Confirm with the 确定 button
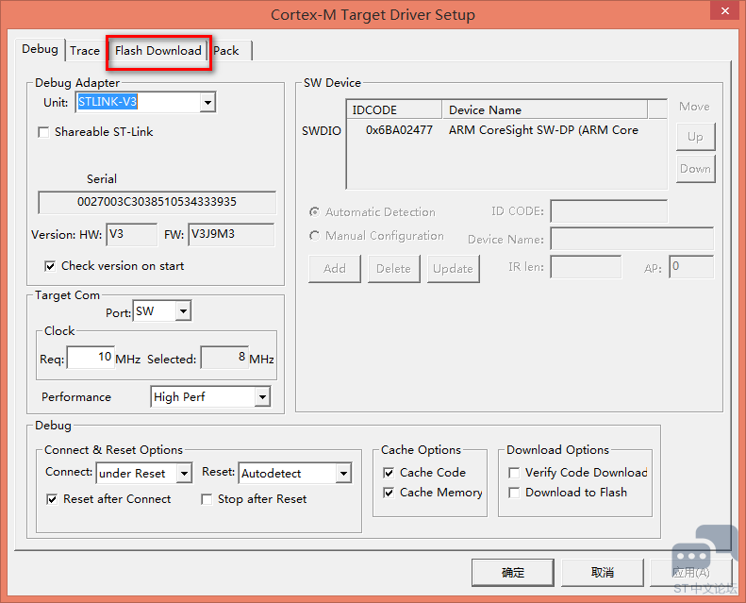 [513, 573]
